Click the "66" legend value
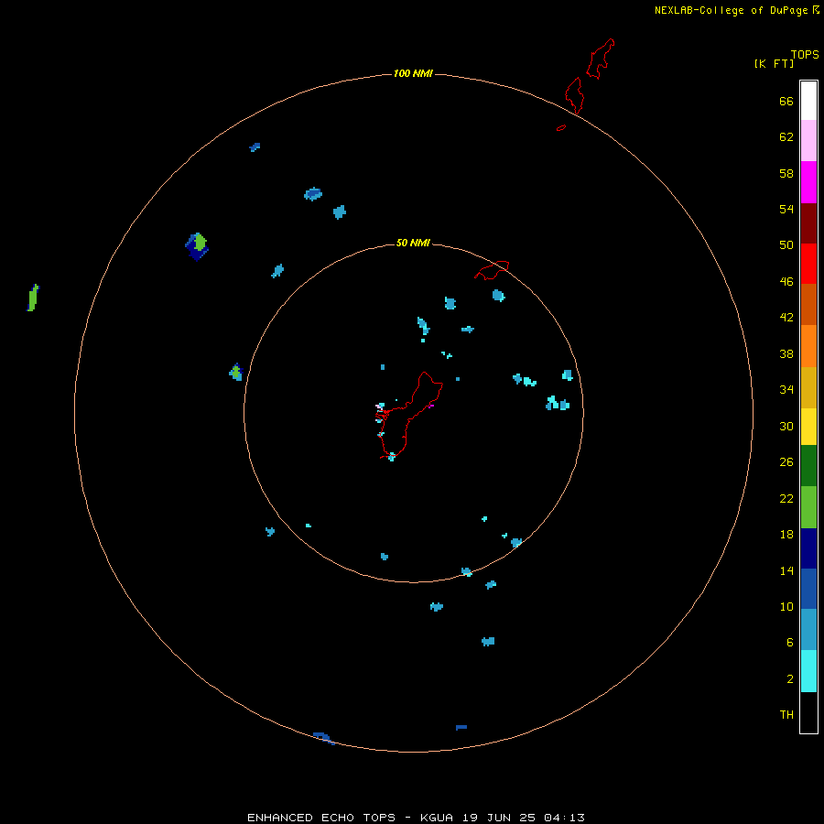824x824 pixels. (x=786, y=101)
